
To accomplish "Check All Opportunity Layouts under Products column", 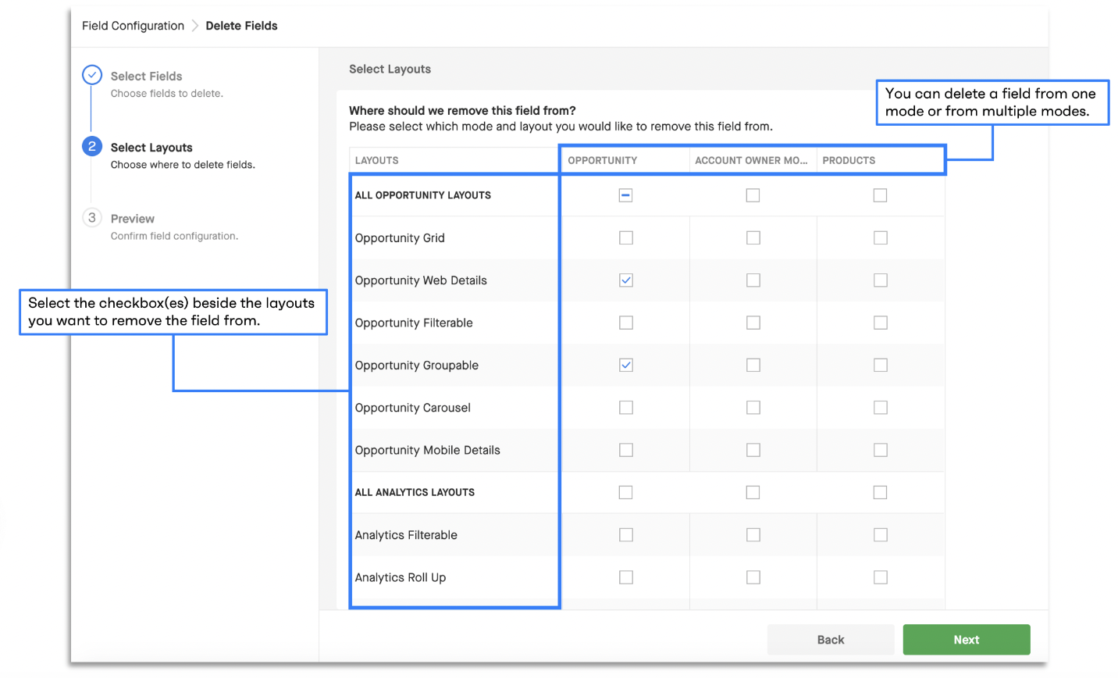I will [880, 195].
